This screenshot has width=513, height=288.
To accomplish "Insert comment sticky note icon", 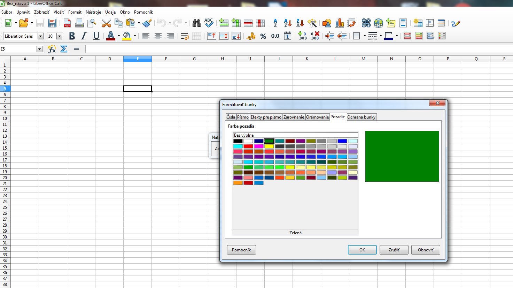I will coord(391,23).
